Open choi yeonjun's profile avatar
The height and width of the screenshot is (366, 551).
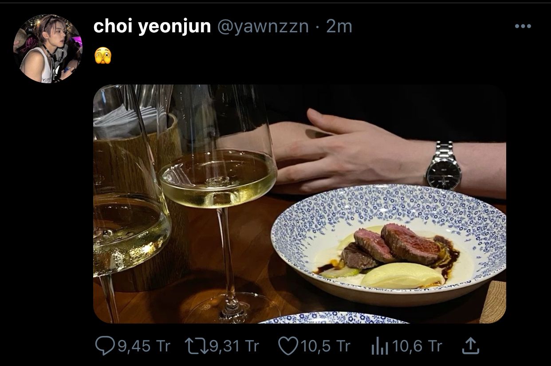click(47, 49)
